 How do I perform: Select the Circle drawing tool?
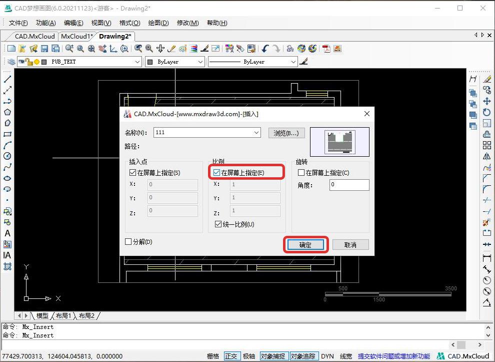(7, 156)
